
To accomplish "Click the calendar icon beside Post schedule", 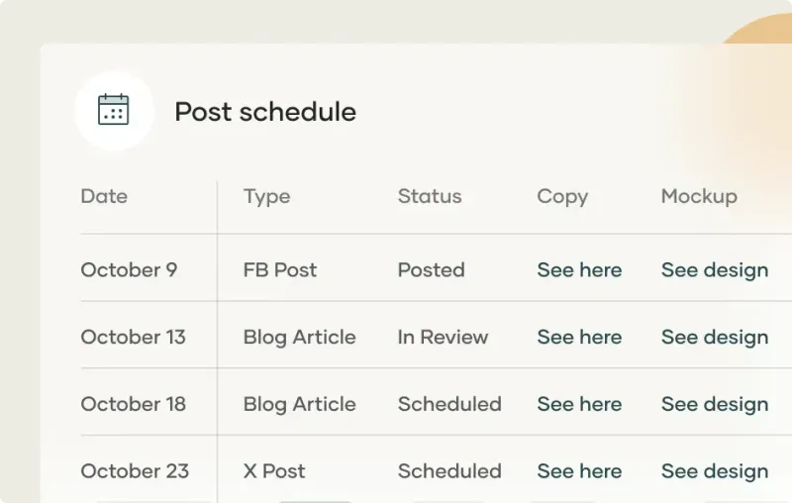I will point(113,110).
